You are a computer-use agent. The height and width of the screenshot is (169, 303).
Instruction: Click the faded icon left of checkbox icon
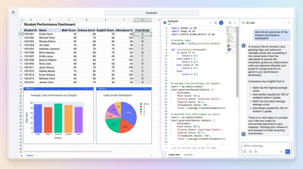point(210,23)
